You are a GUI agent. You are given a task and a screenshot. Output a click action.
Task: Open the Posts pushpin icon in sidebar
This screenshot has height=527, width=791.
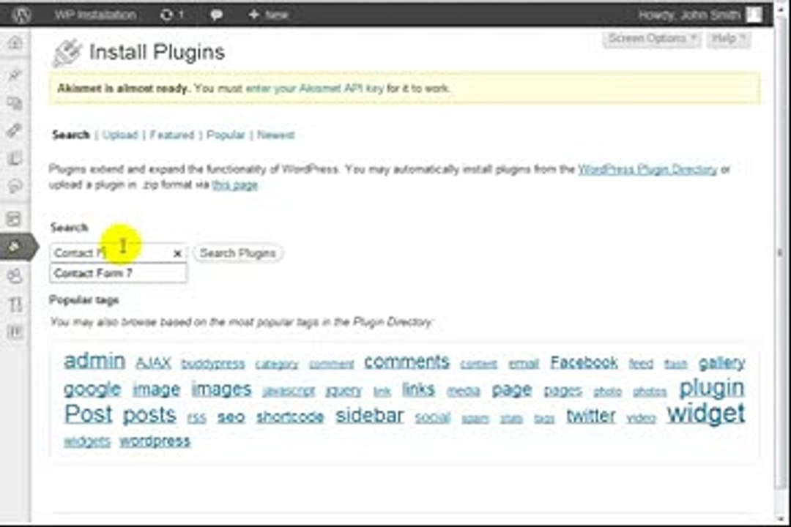(x=15, y=75)
